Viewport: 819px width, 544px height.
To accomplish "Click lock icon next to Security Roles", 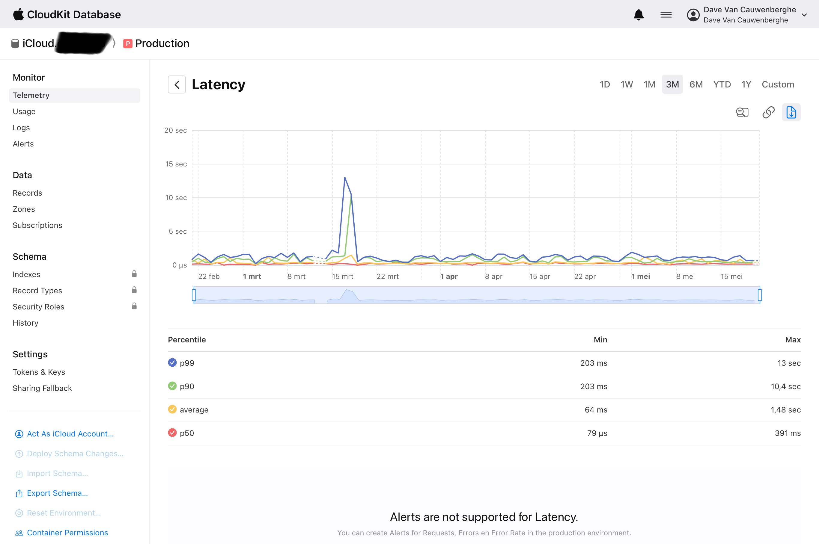I will coord(134,306).
